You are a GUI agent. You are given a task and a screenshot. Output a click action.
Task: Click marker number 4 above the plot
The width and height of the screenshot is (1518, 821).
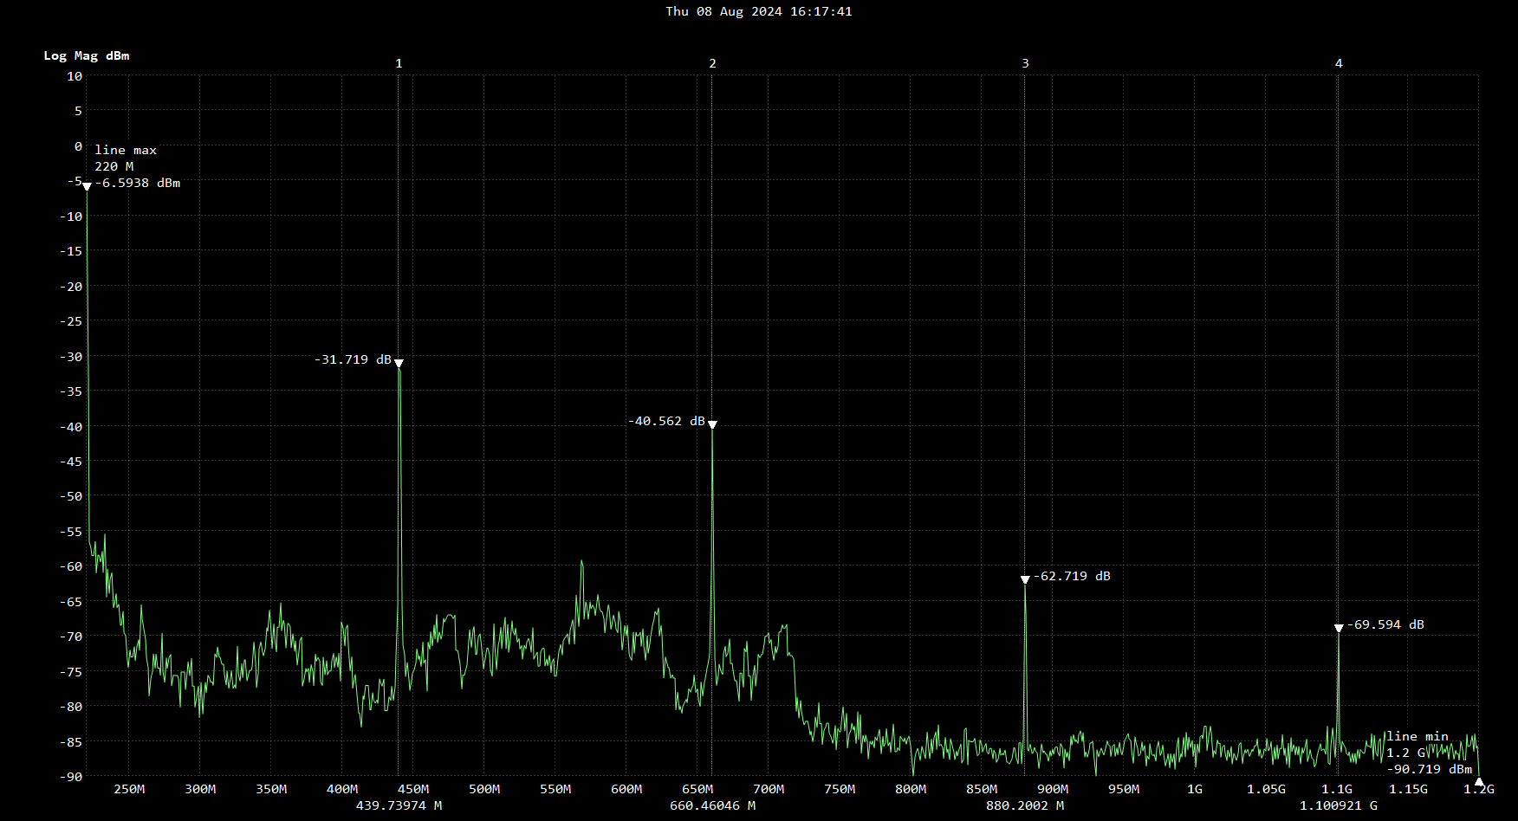pyautogui.click(x=1339, y=63)
